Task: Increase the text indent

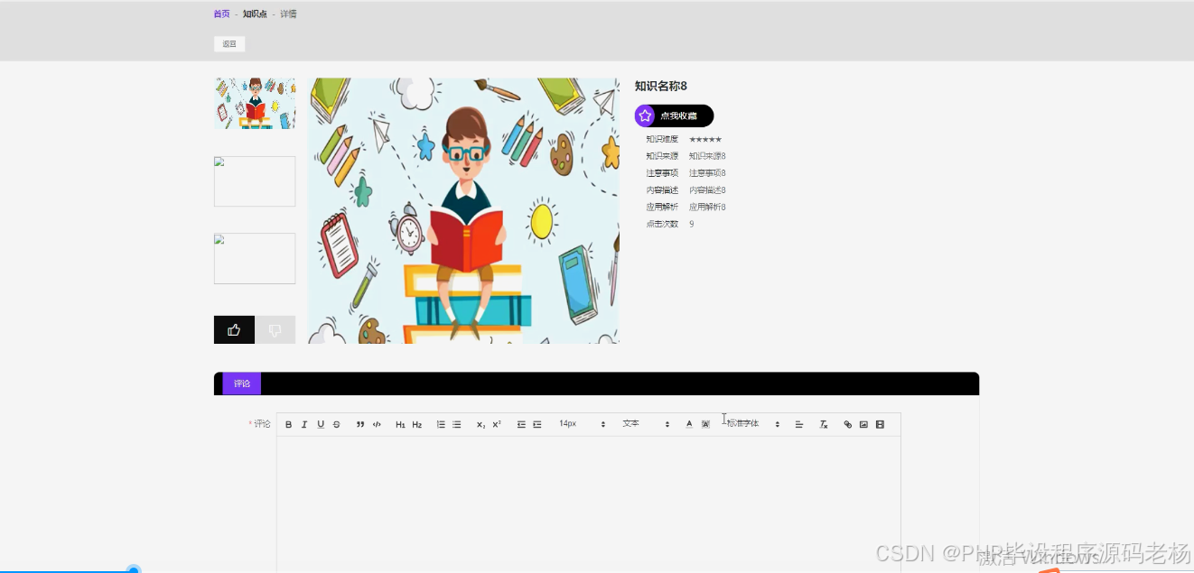Action: tap(537, 424)
